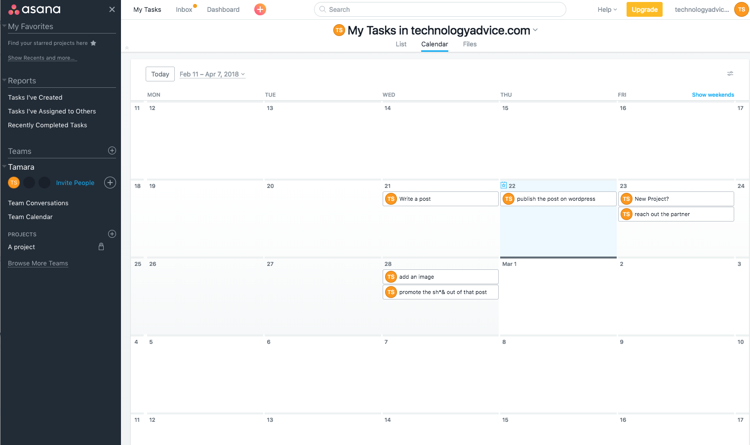Open the add an image task
The width and height of the screenshot is (750, 445).
pyautogui.click(x=440, y=277)
